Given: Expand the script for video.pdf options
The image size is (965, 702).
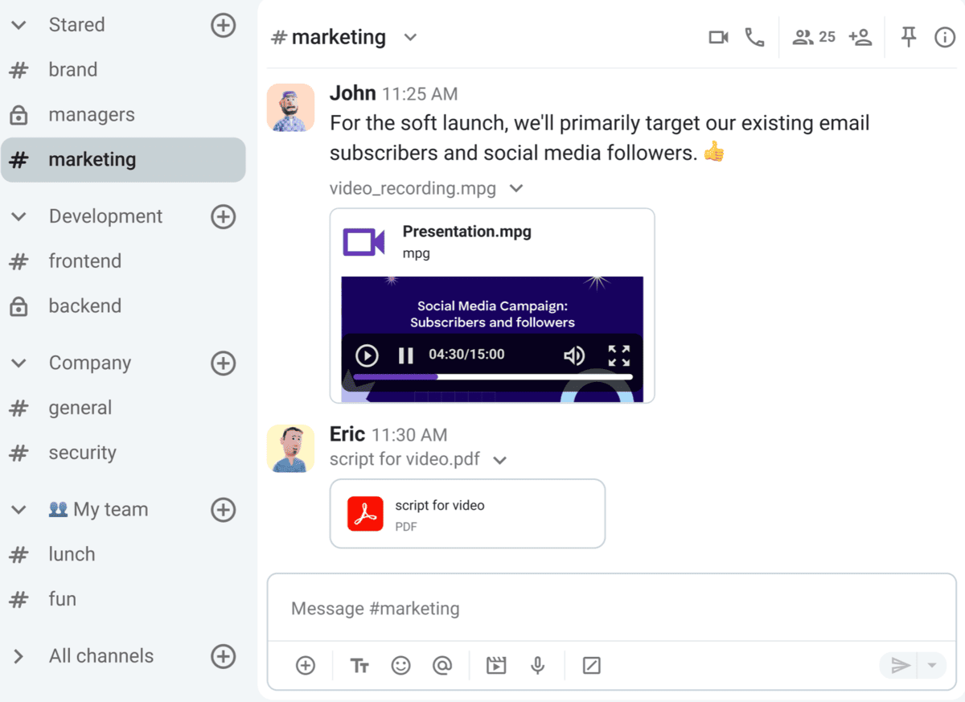Looking at the screenshot, I should pos(499,461).
